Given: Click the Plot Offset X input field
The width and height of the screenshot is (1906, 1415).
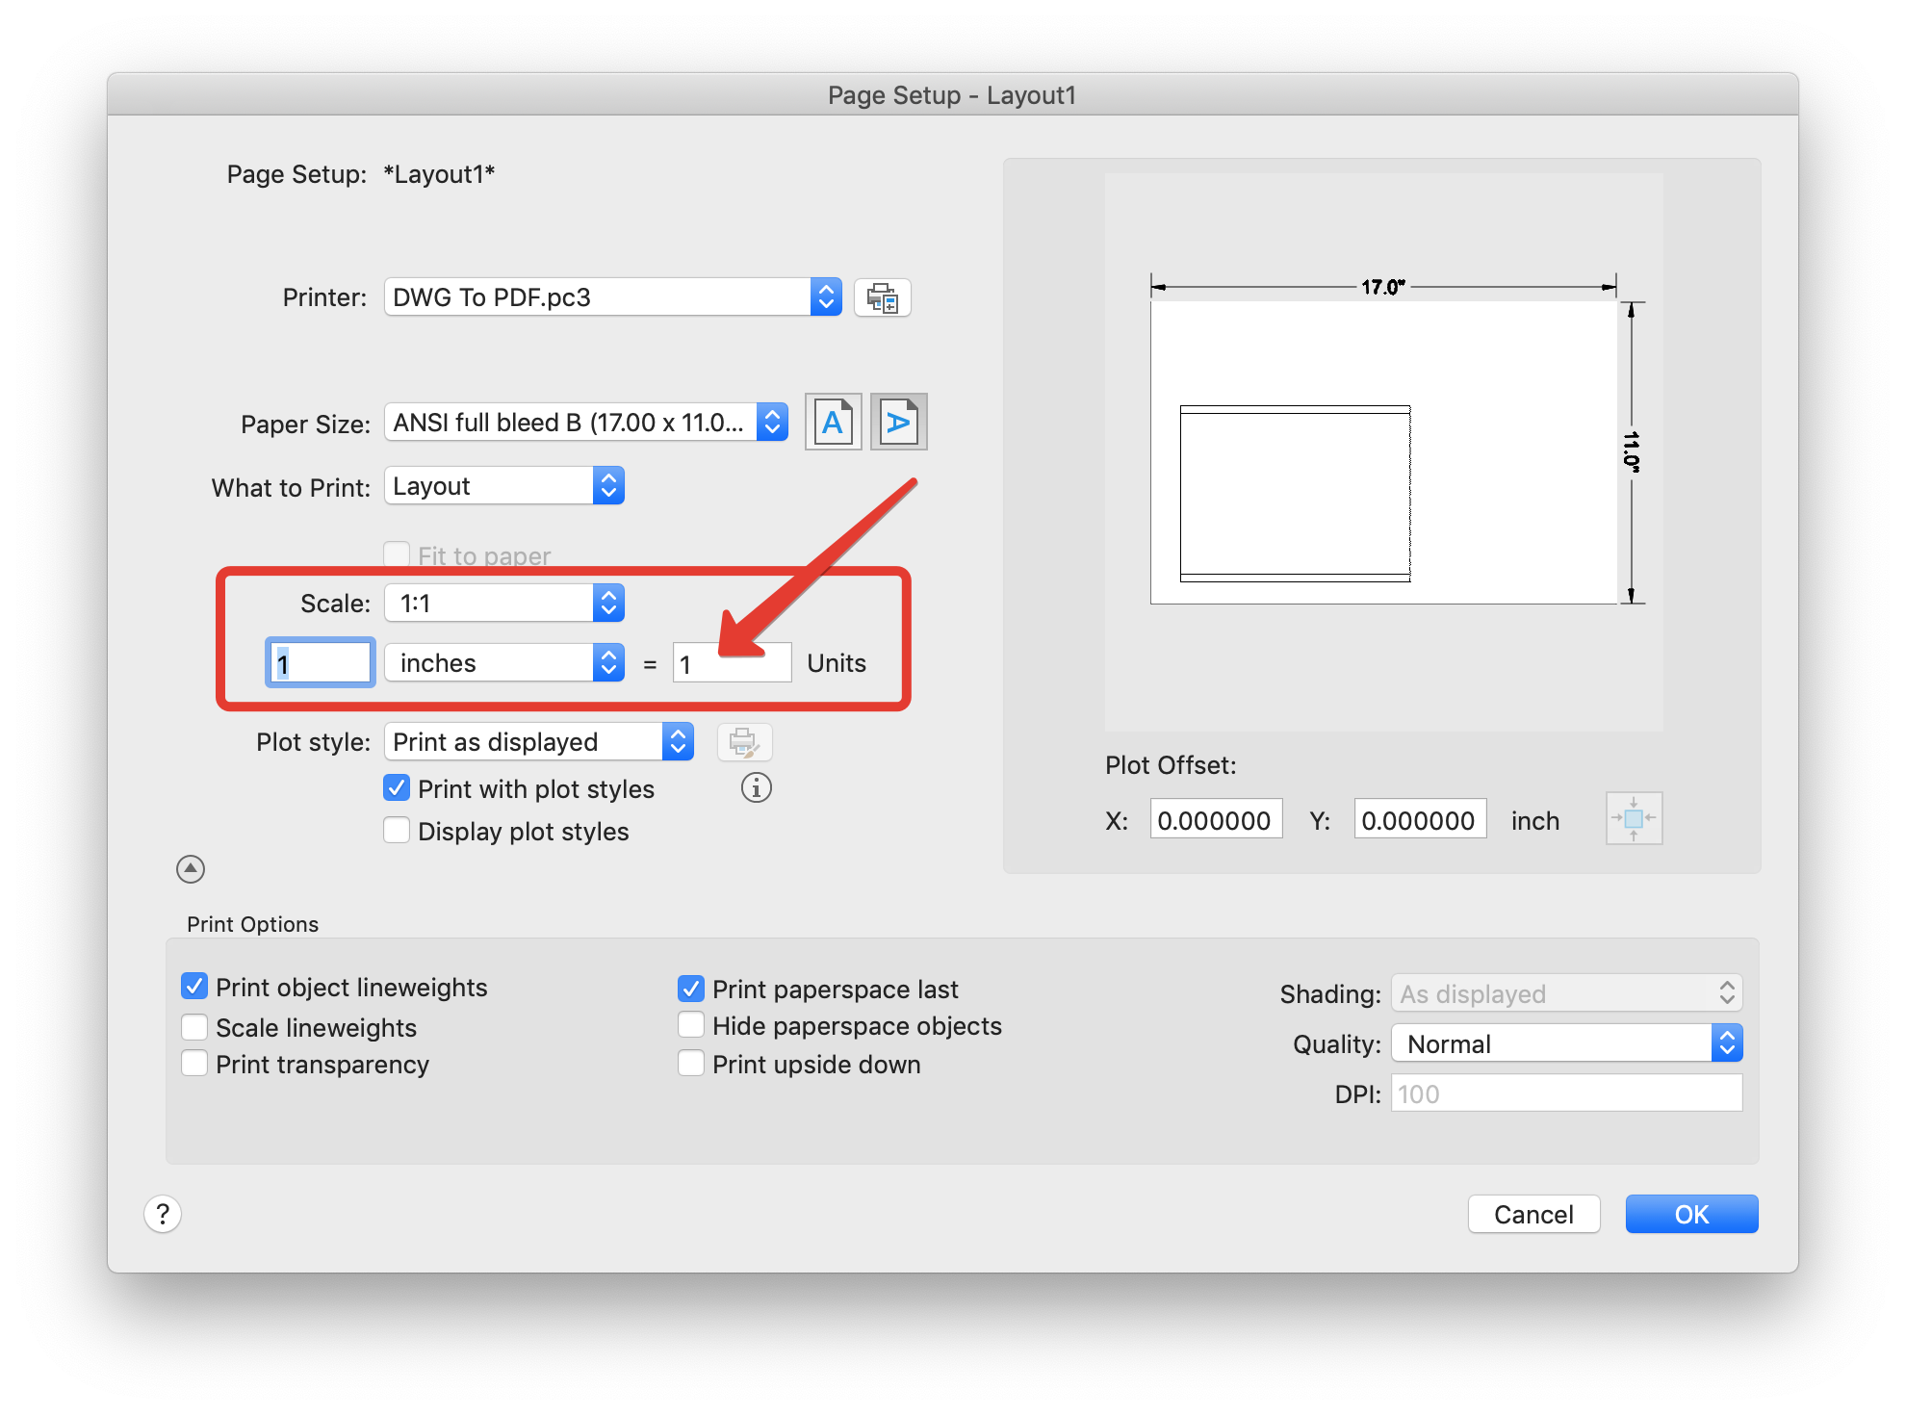Looking at the screenshot, I should tap(1215, 820).
